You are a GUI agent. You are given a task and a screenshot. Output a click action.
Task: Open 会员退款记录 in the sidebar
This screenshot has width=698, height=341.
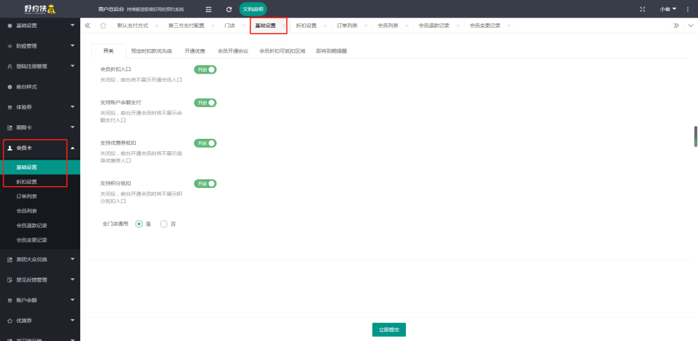[40, 225]
